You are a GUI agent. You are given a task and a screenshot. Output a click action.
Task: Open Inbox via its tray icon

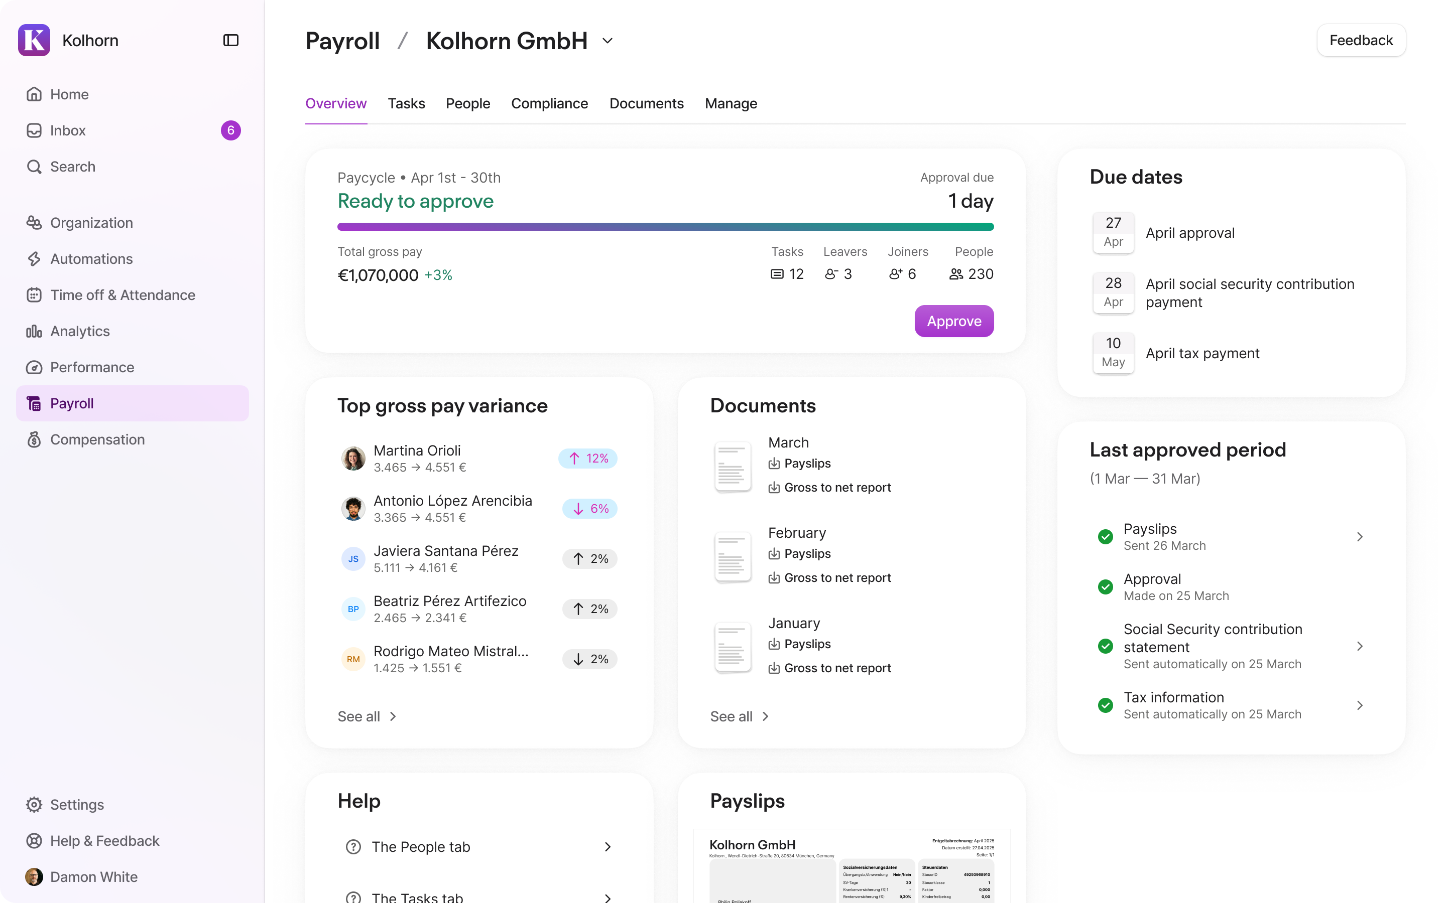34,130
